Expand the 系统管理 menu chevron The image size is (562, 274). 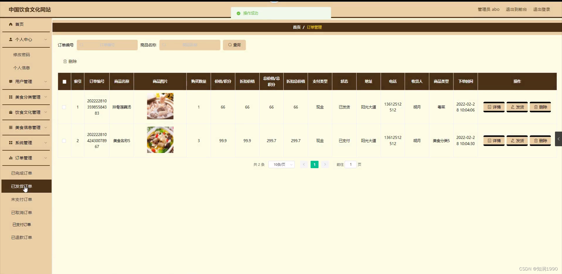(x=46, y=143)
